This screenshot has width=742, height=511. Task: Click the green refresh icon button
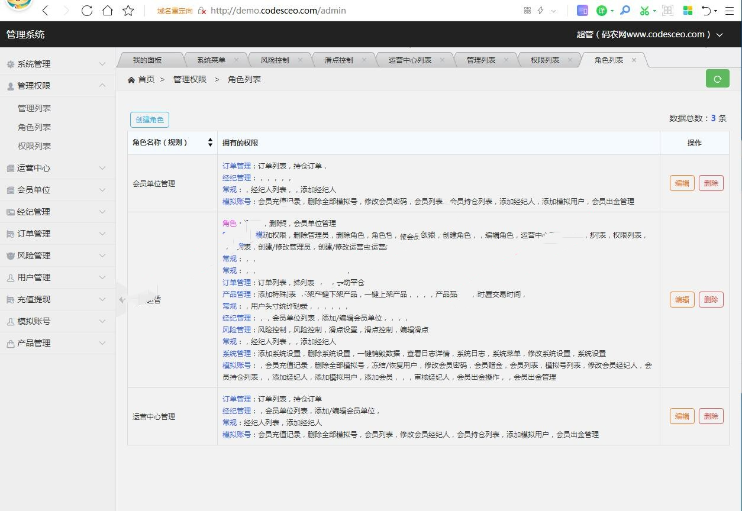(x=717, y=79)
